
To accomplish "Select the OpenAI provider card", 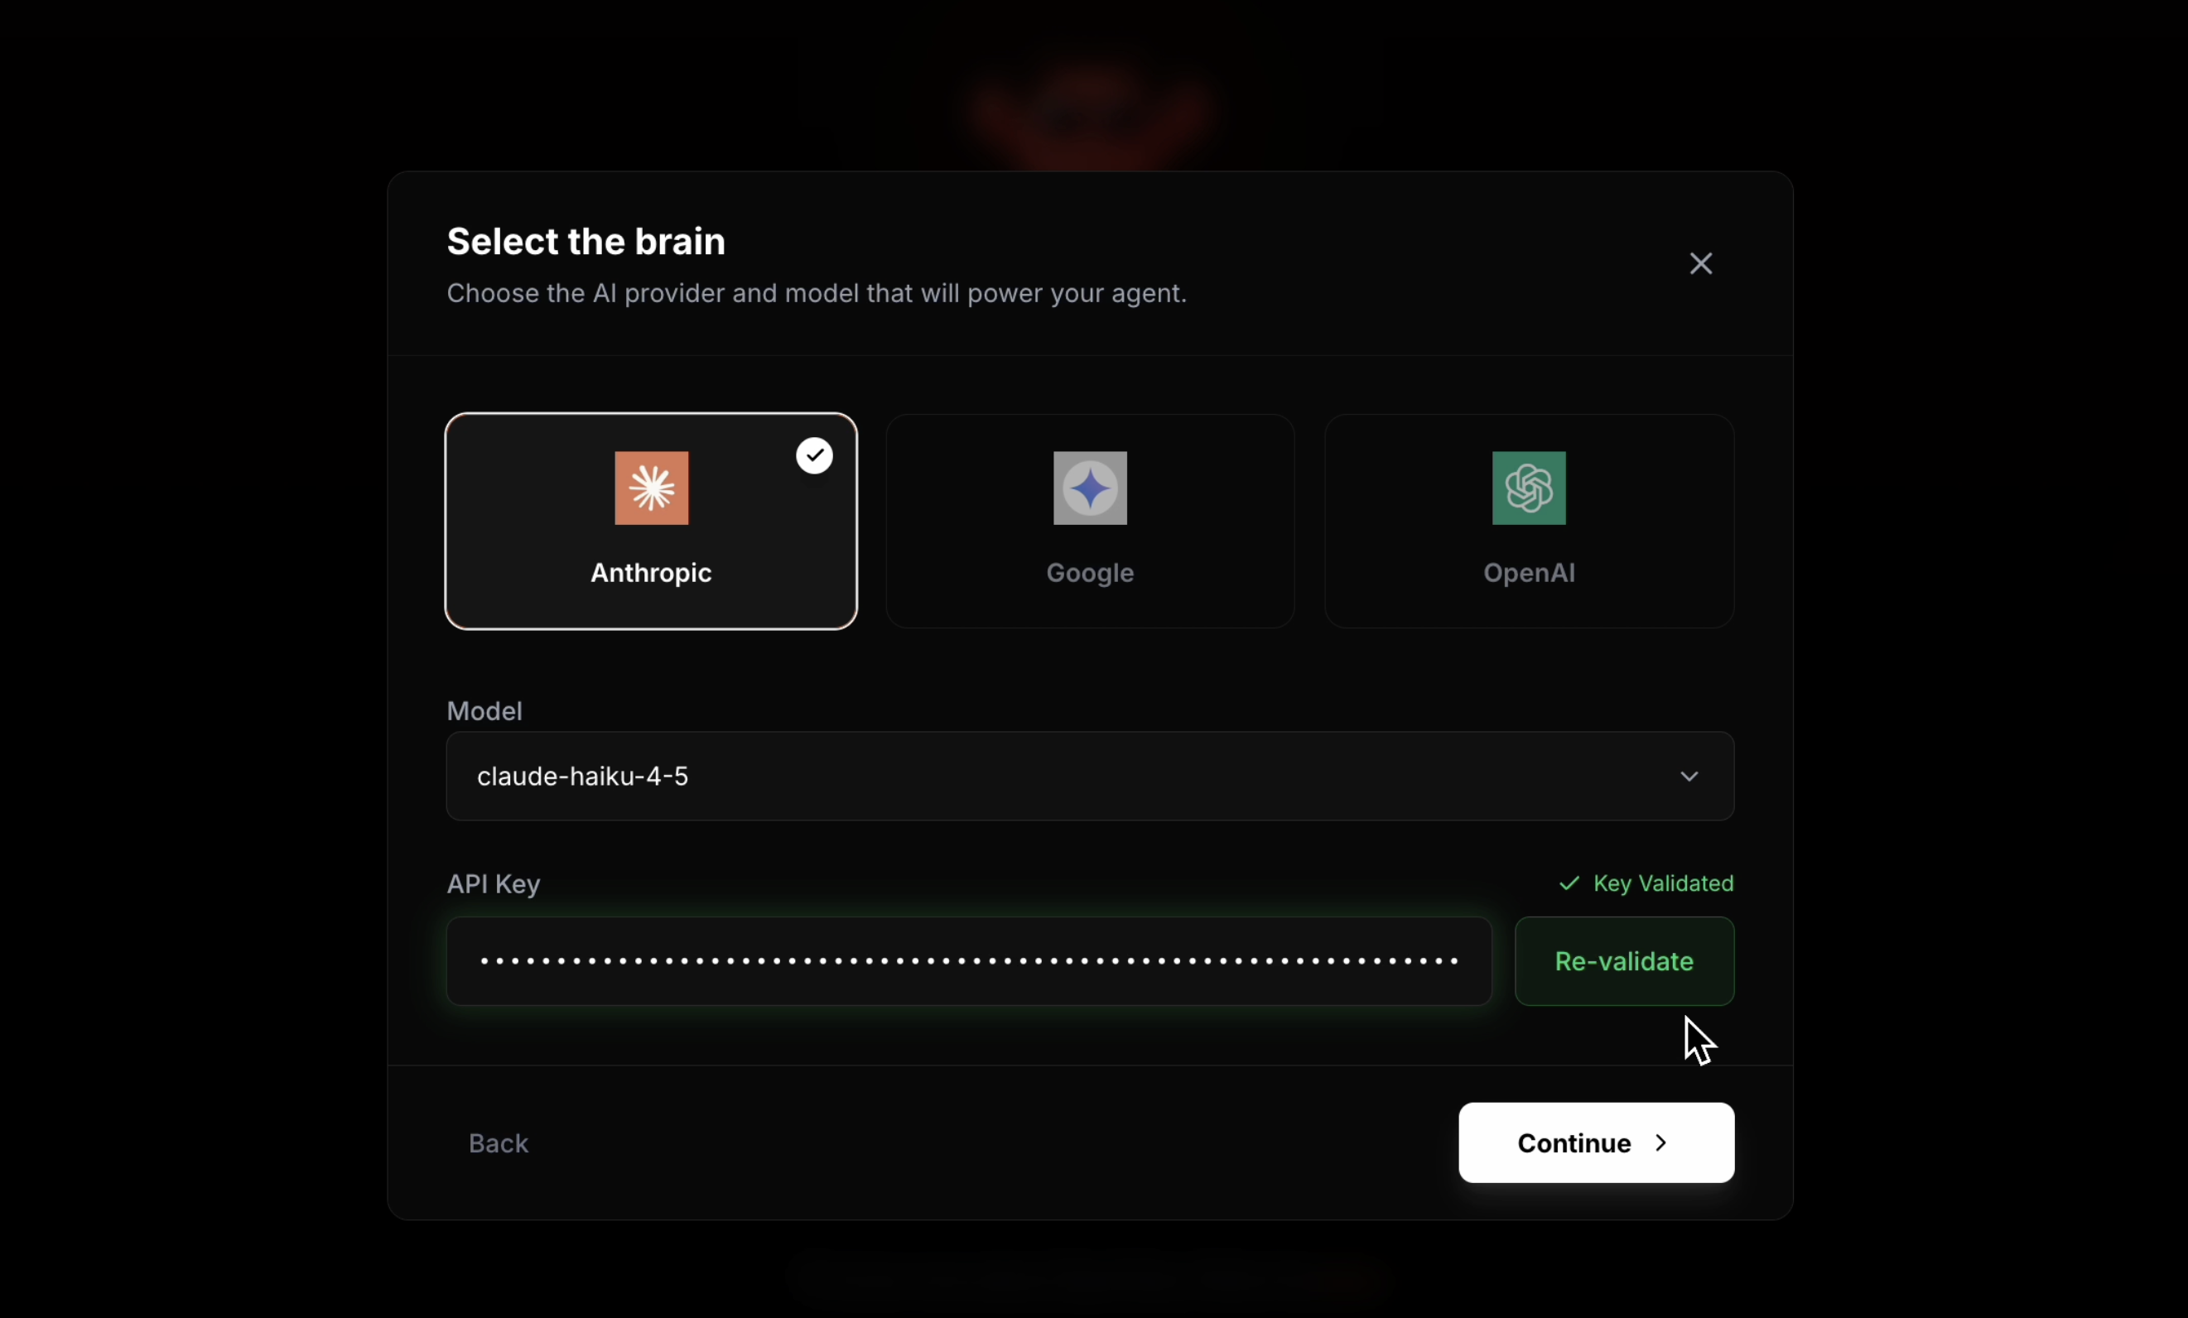I will coord(1527,522).
